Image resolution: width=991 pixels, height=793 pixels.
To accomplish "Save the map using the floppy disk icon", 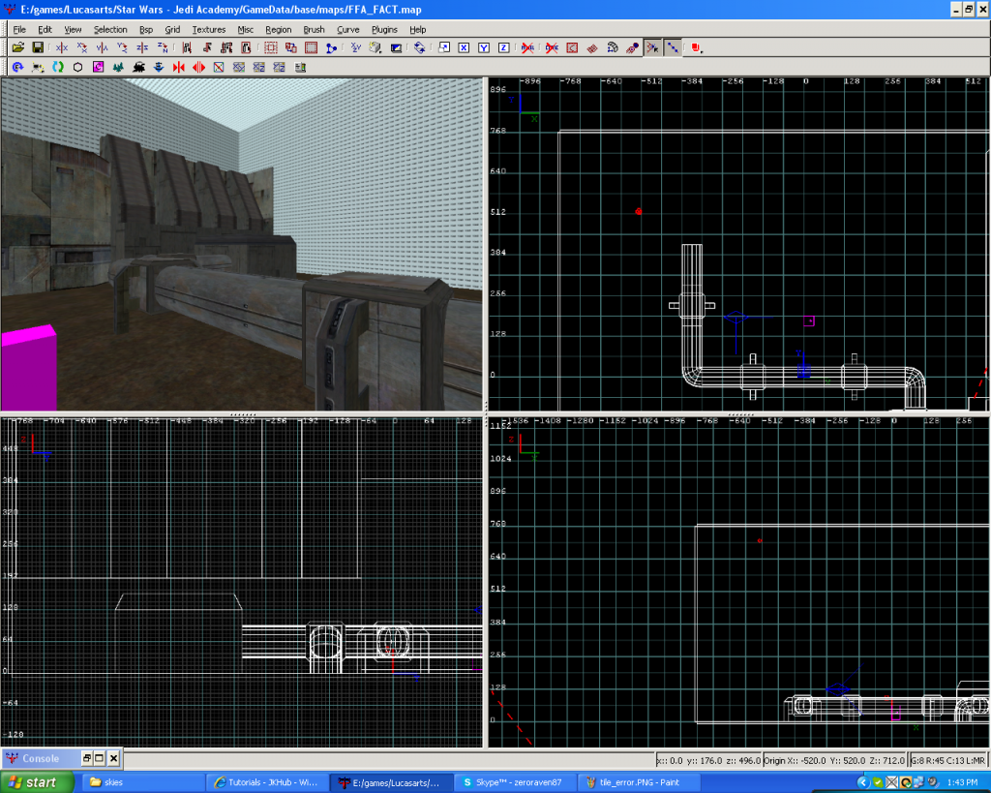I will 38,47.
